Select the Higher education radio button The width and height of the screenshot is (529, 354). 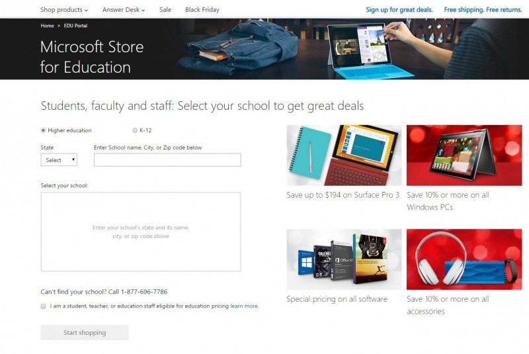click(43, 130)
